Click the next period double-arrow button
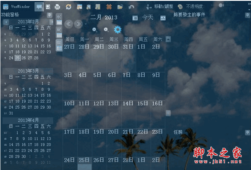Viewport: 251px width, 170px height. coord(78,24)
